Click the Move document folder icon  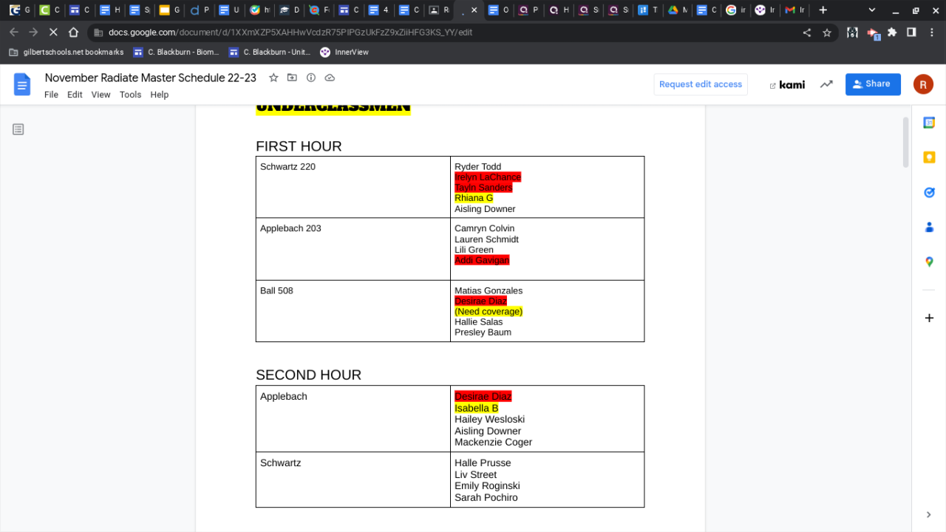[292, 78]
